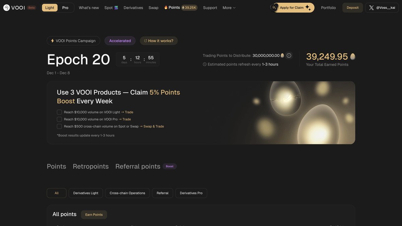Filter by Cross-chain Operations
The height and width of the screenshot is (226, 402).
coord(127,193)
